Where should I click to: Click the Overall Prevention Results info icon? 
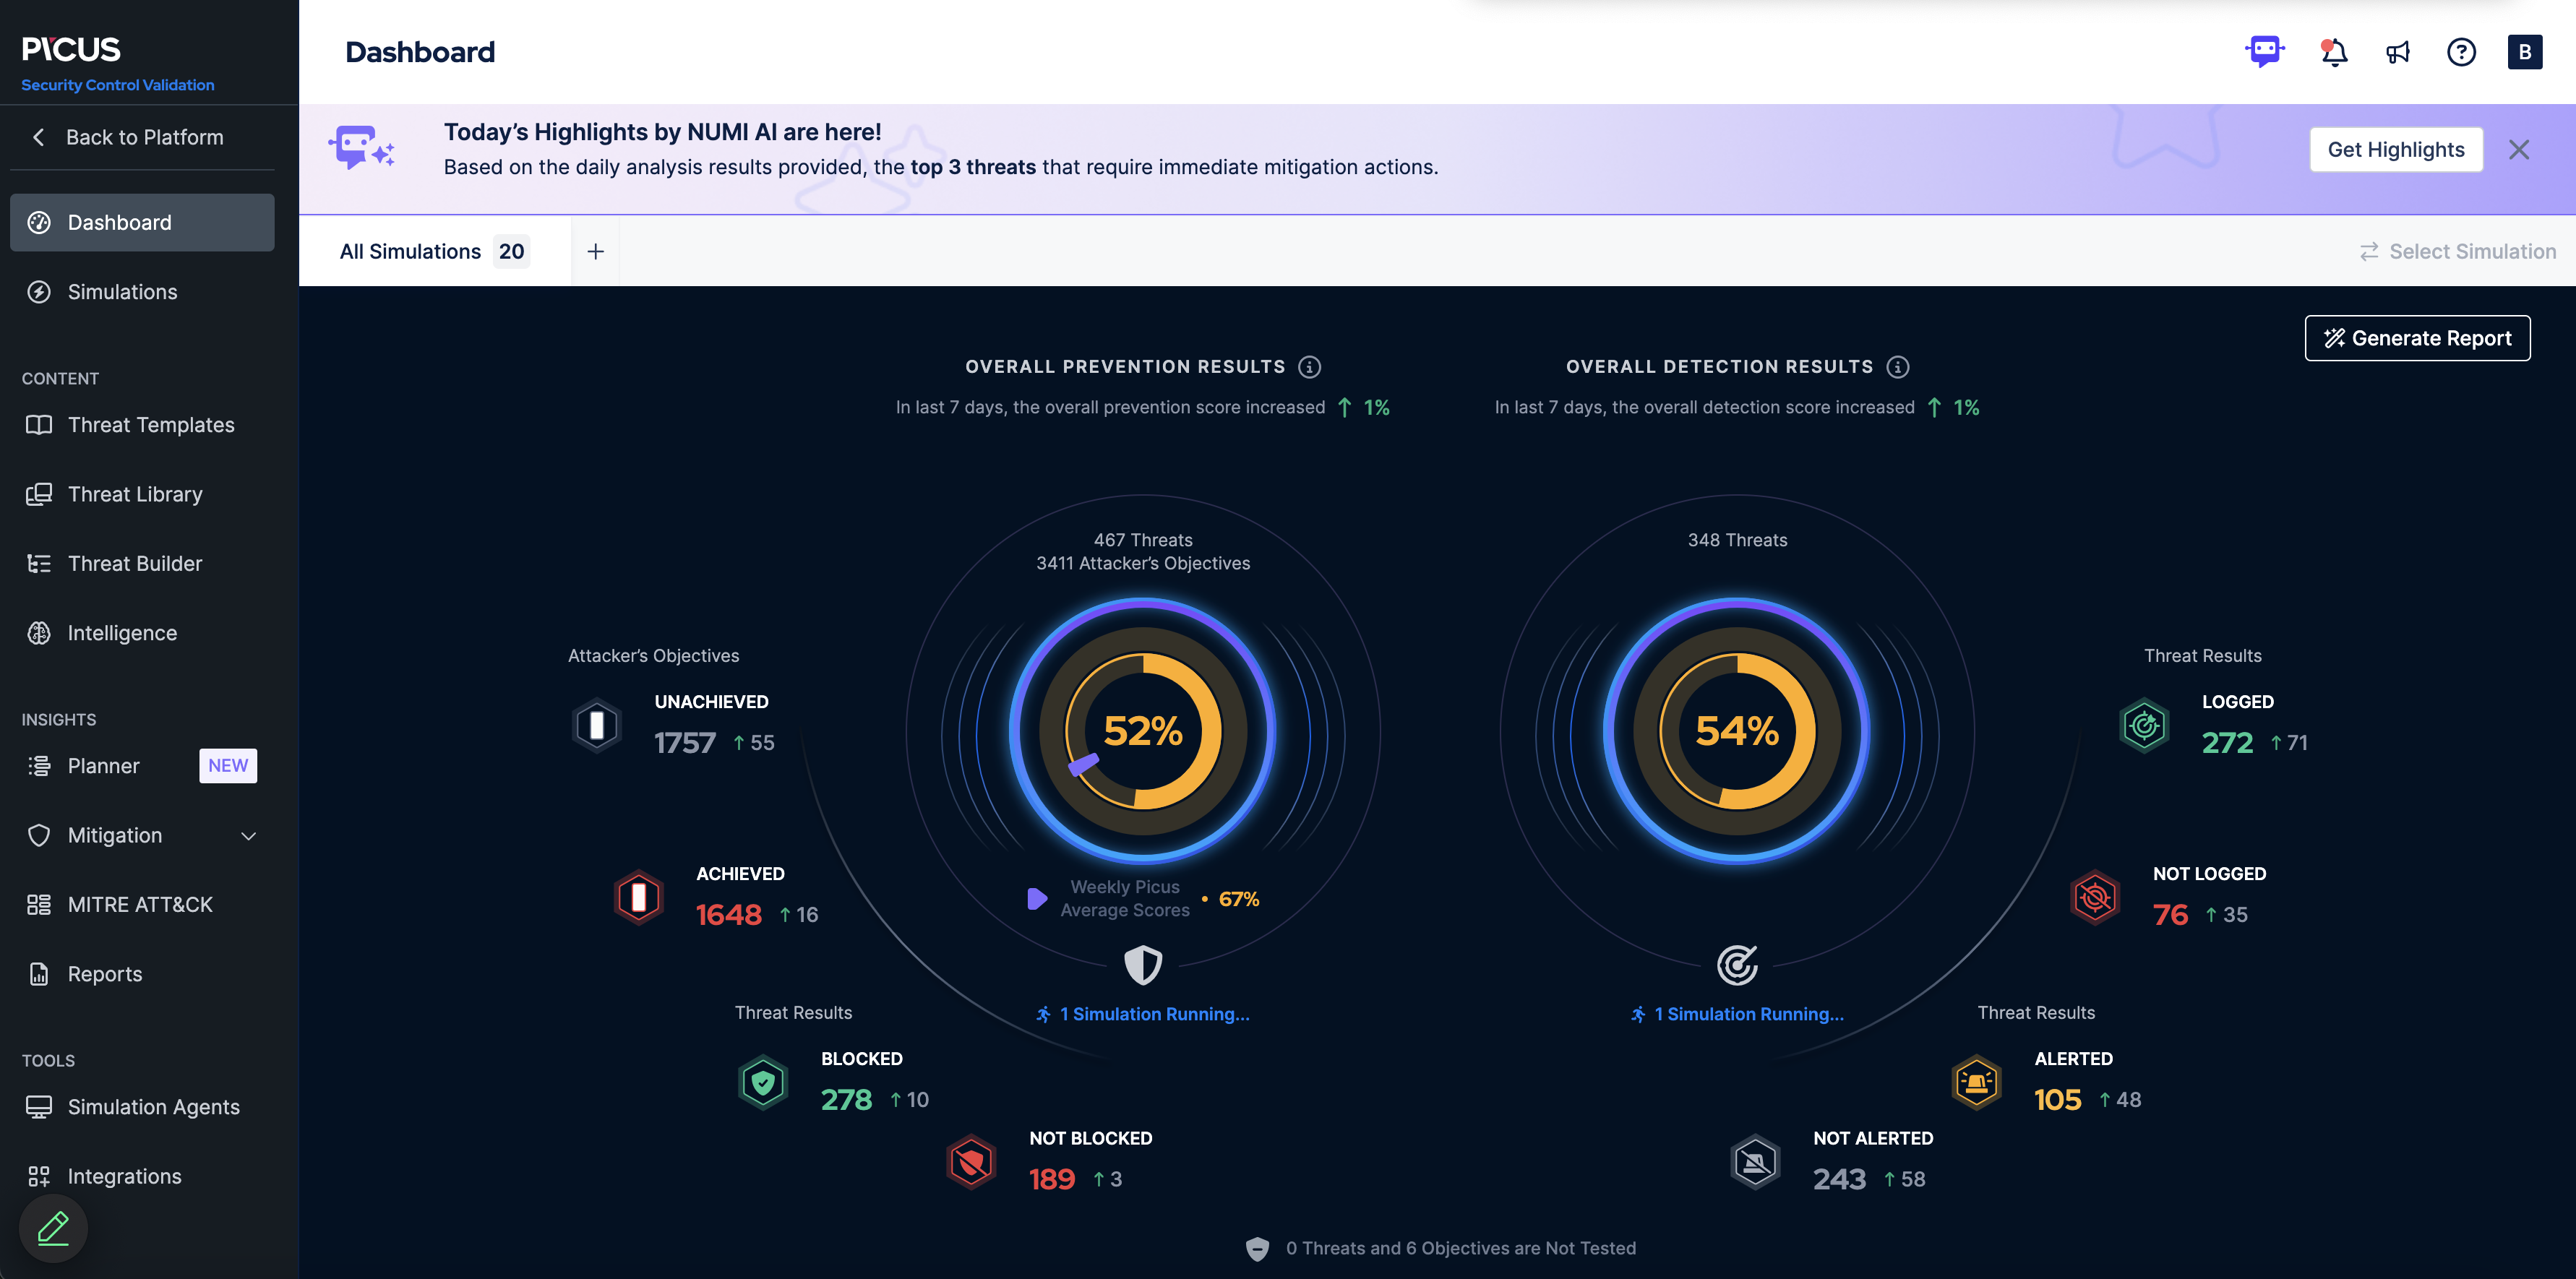click(1309, 367)
